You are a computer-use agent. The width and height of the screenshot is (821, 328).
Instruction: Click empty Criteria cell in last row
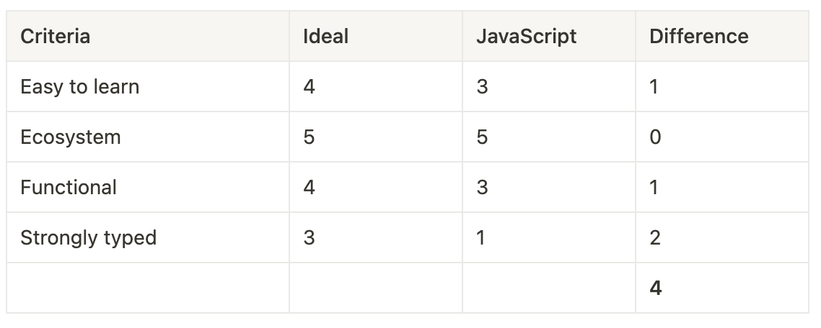tap(148, 288)
